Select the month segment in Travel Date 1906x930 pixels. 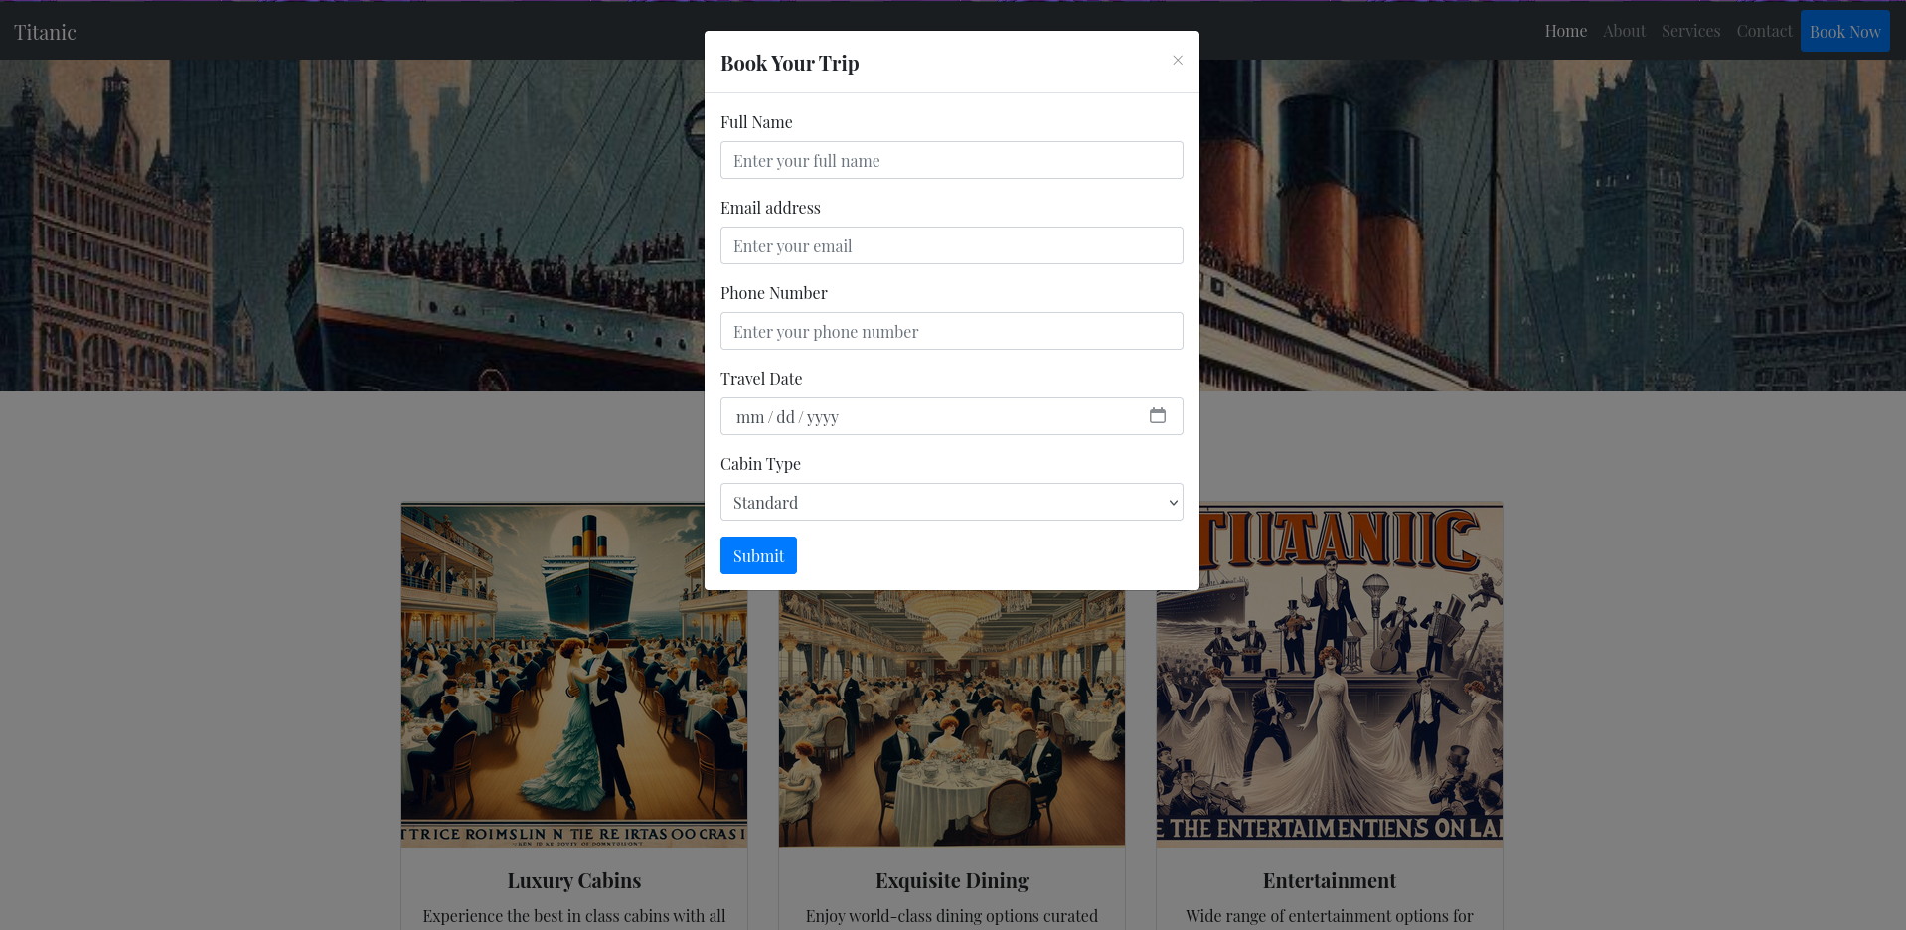point(750,417)
